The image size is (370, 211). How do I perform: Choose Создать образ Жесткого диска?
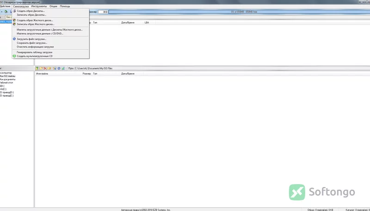tap(50, 20)
